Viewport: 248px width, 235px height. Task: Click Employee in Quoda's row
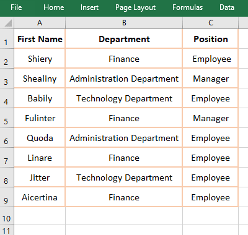211,138
